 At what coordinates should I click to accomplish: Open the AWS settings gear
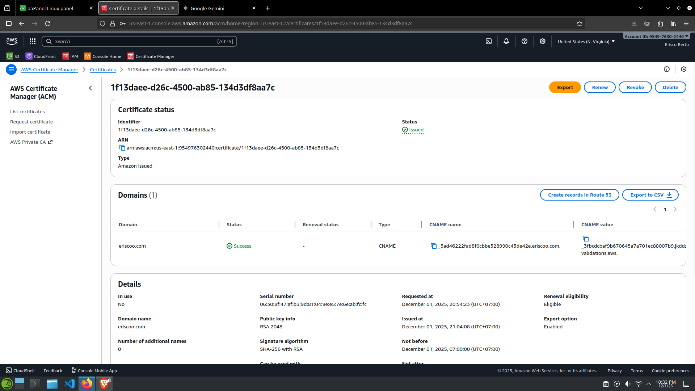click(x=542, y=42)
